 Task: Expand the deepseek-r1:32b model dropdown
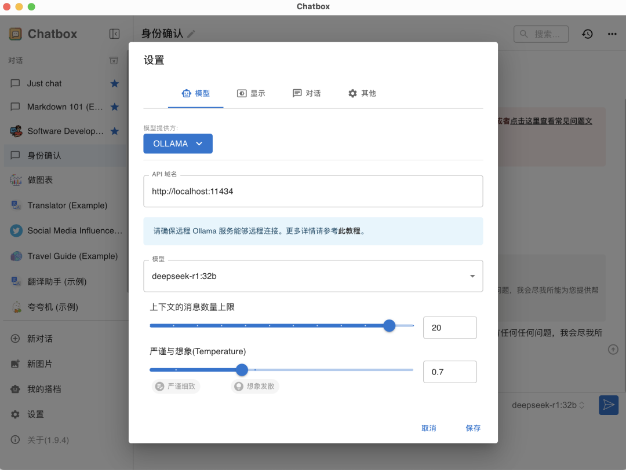coord(313,276)
